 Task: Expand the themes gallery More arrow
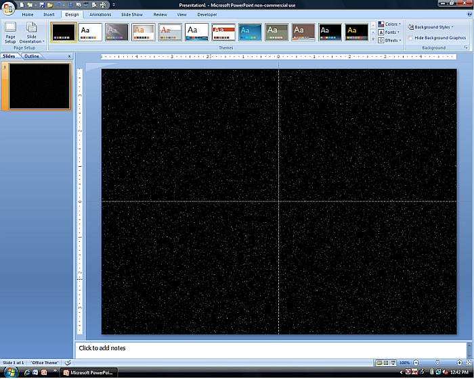pos(373,41)
